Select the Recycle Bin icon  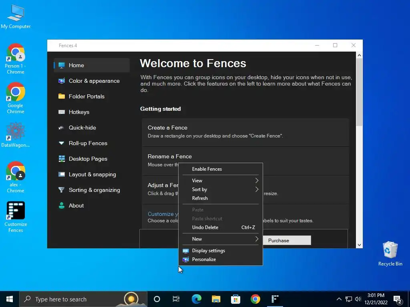390,254
